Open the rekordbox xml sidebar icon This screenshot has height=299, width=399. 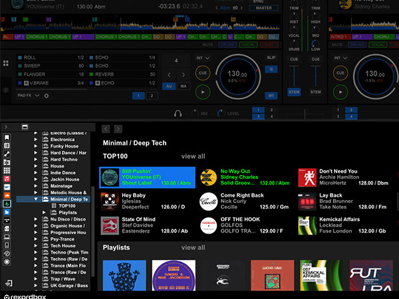pos(7,229)
